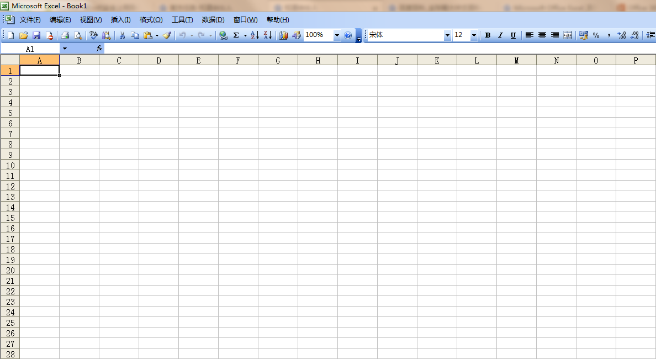Expand the Undo history dropdown
This screenshot has width=656, height=359.
click(x=192, y=35)
